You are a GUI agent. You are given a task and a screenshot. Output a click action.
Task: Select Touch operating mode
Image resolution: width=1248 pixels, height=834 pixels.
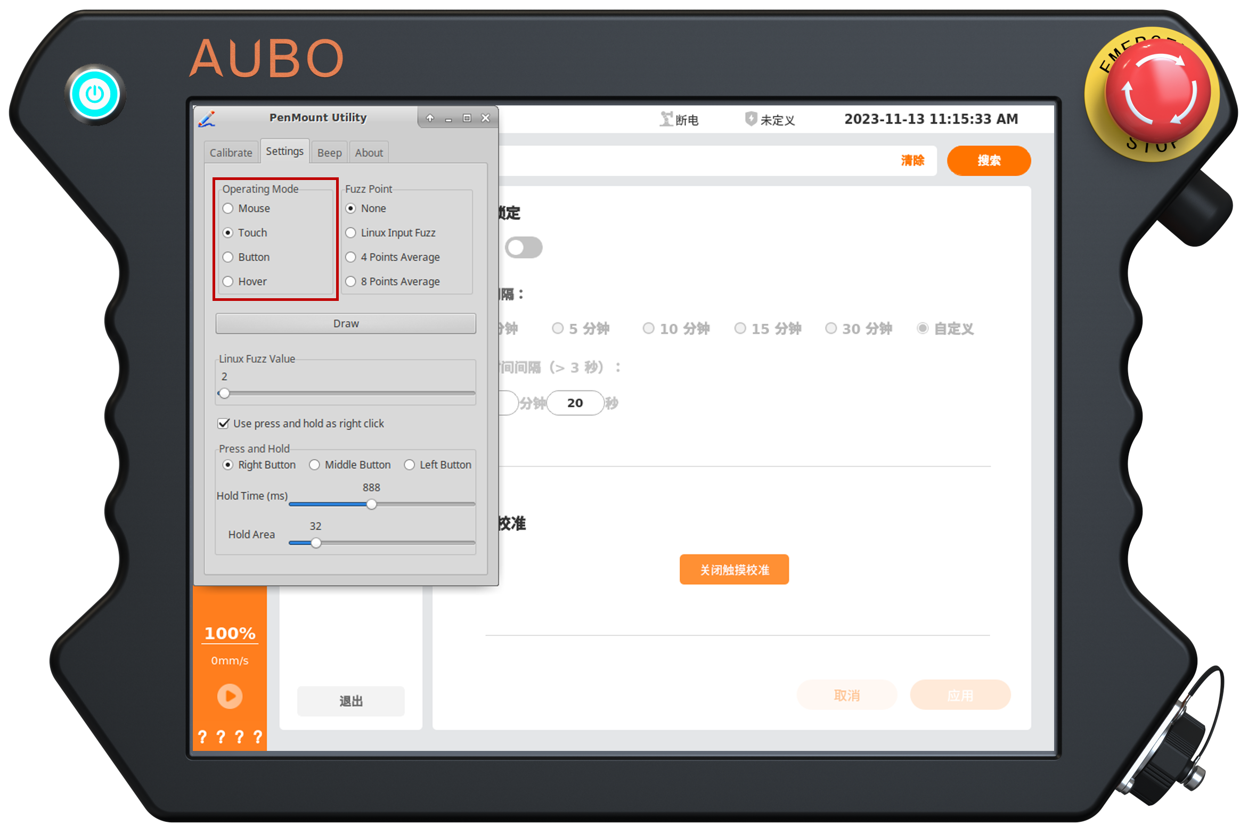pos(245,233)
